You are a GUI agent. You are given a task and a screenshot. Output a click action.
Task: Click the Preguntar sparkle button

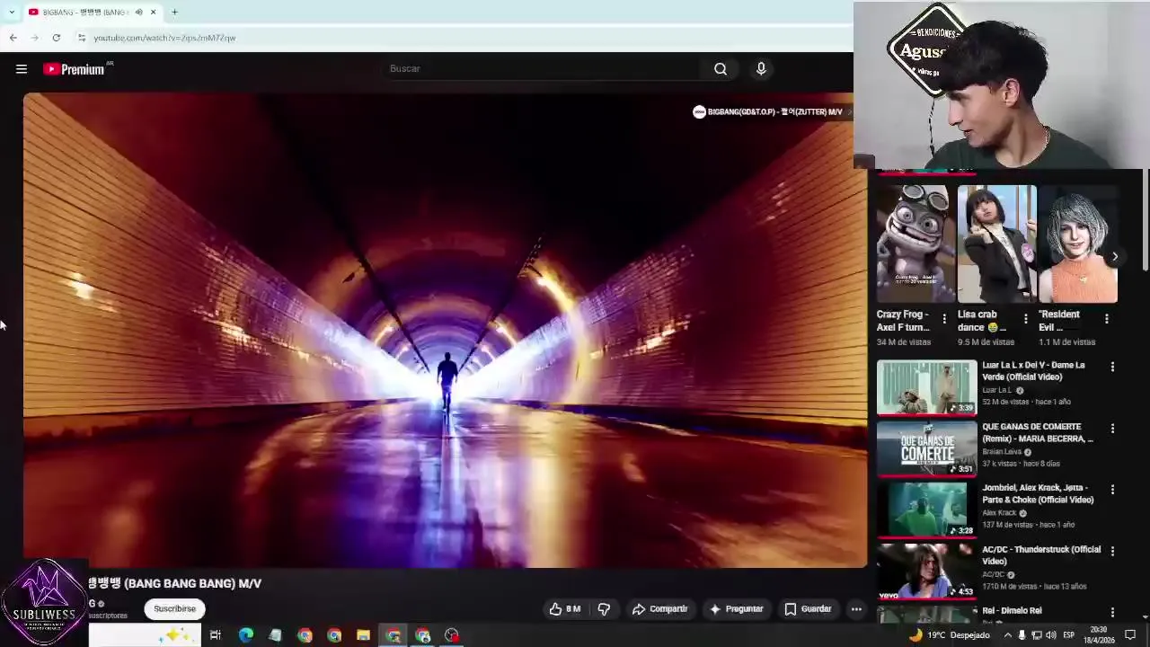736,608
